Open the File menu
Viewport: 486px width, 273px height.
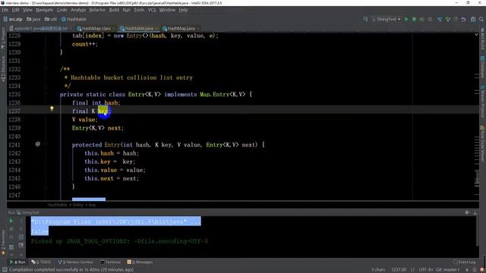click(x=5, y=10)
